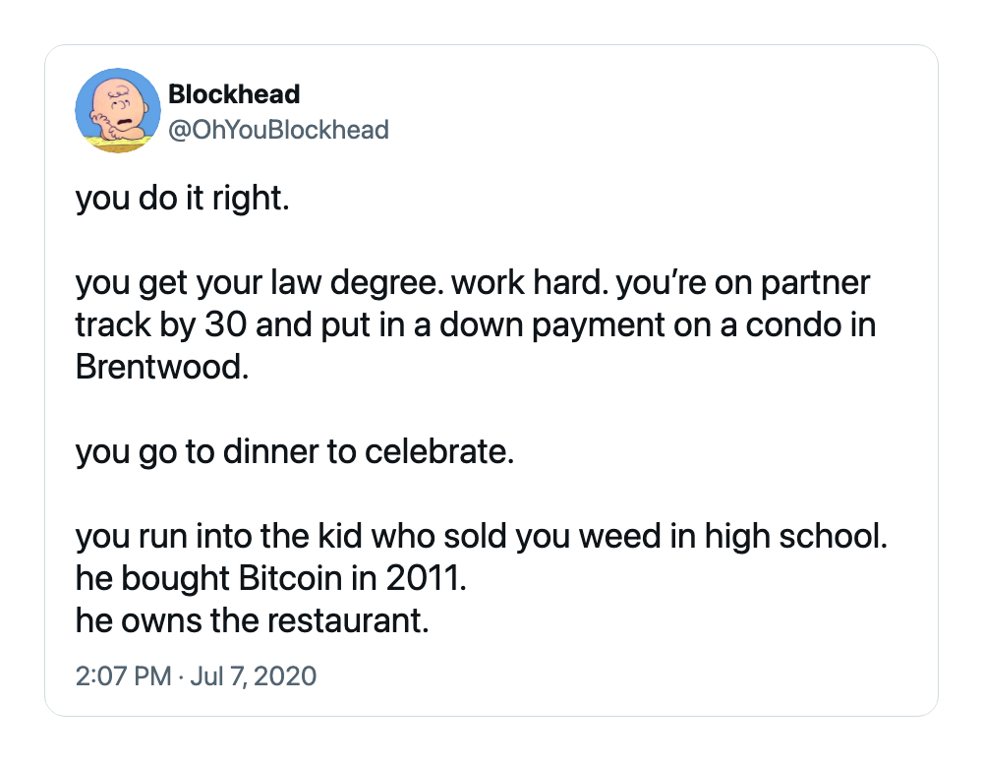983x761 pixels.
Task: Select the line starting "track by 30"
Action: pyautogui.click(x=475, y=326)
